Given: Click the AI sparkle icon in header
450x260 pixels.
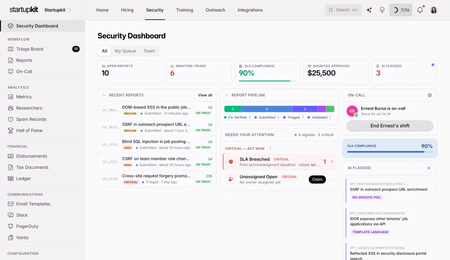Looking at the screenshot, I should tap(369, 10).
